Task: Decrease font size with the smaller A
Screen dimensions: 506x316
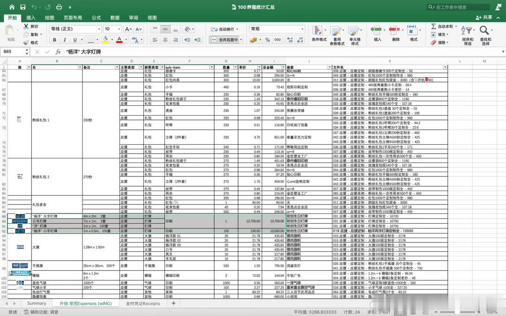Action: click(x=138, y=29)
